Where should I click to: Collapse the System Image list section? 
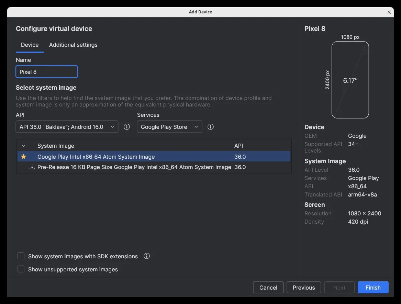[23, 146]
